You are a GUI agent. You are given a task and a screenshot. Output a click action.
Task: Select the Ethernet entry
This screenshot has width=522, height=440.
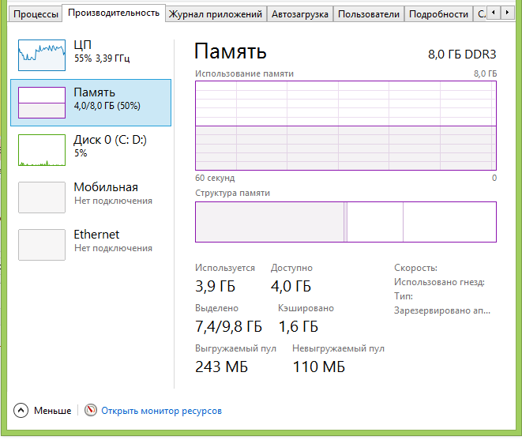coord(91,244)
